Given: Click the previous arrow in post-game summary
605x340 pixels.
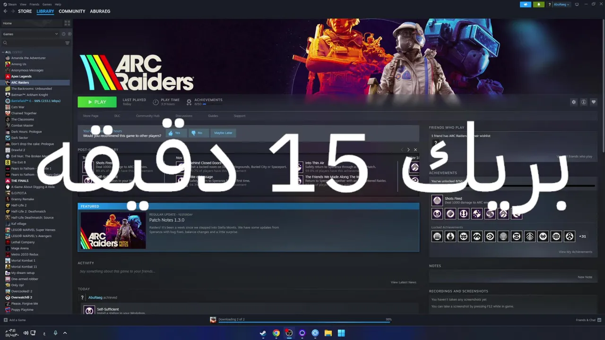Looking at the screenshot, I should [x=402, y=150].
